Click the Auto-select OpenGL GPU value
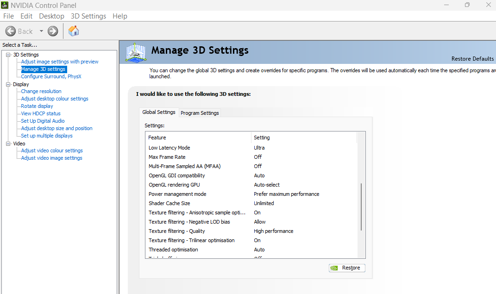 pyautogui.click(x=267, y=185)
